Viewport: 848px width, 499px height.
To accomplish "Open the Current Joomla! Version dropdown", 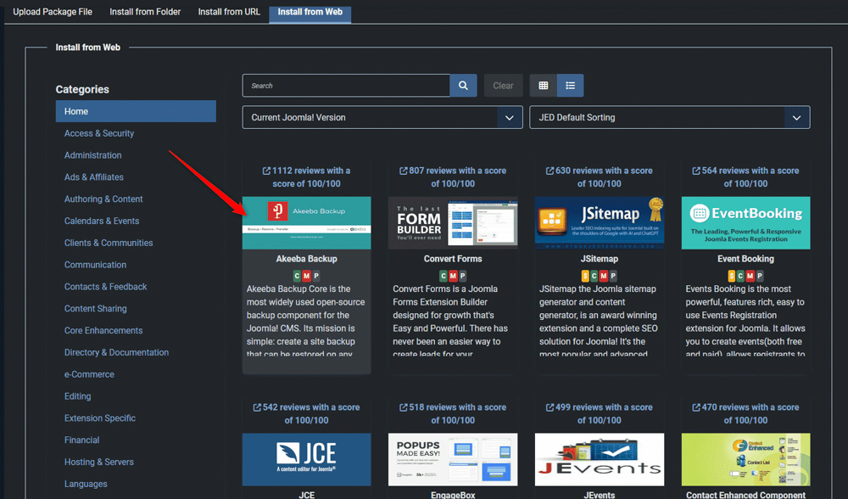I will pyautogui.click(x=382, y=117).
